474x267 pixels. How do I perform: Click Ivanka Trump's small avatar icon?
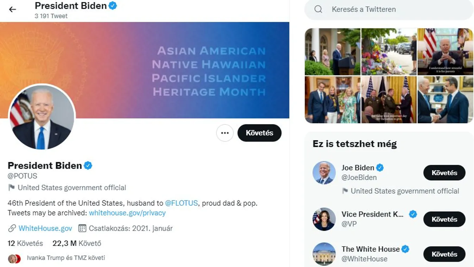tap(13, 258)
